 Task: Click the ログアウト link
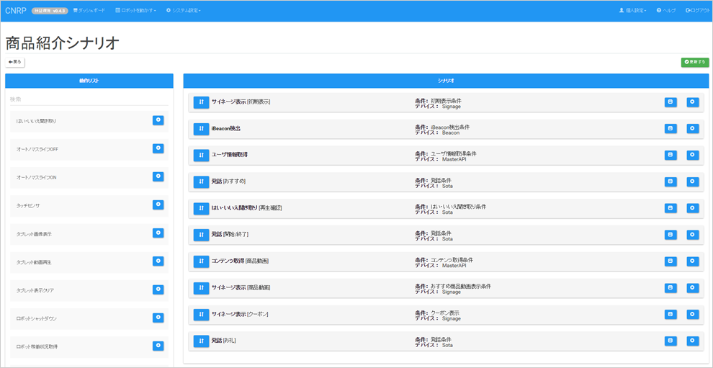pos(697,11)
